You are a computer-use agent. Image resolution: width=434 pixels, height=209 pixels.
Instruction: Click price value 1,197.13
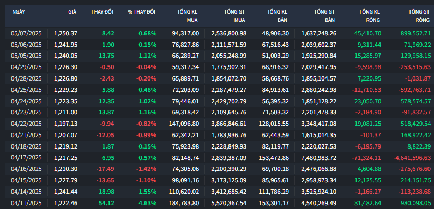pyautogui.click(x=65, y=124)
